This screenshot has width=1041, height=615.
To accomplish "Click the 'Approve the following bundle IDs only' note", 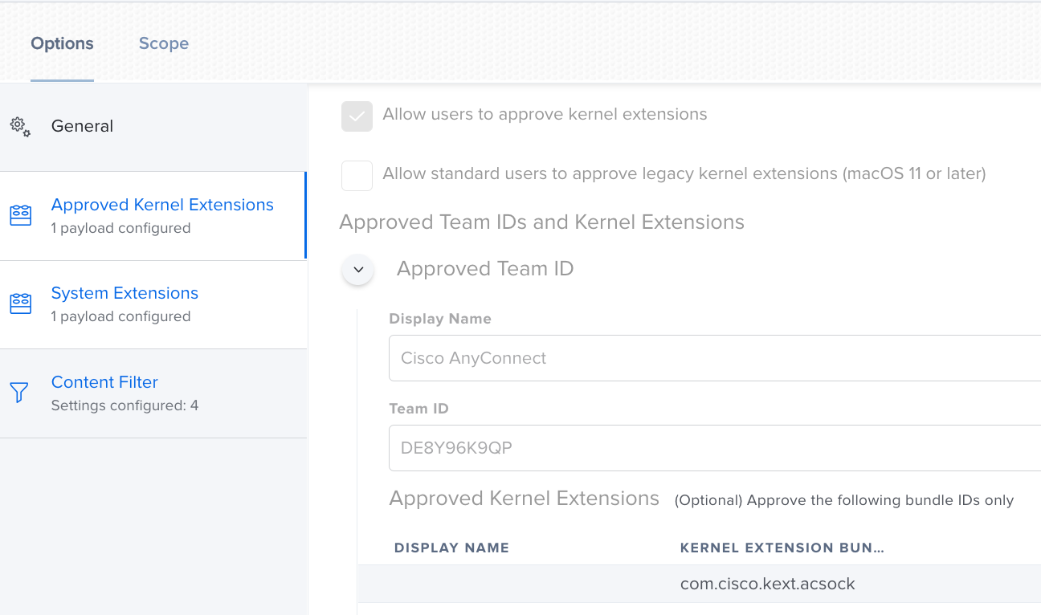I will click(x=844, y=500).
